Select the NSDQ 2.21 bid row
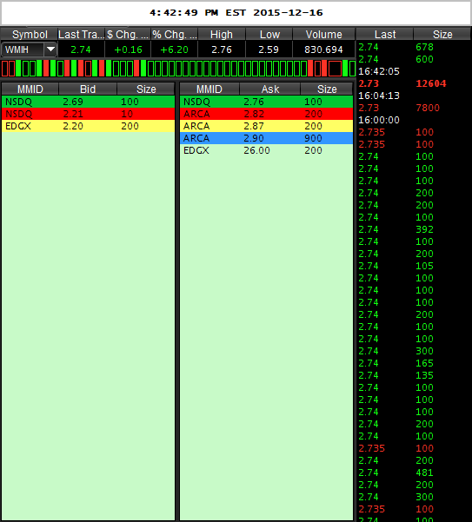The width and height of the screenshot is (472, 522). coord(89,114)
